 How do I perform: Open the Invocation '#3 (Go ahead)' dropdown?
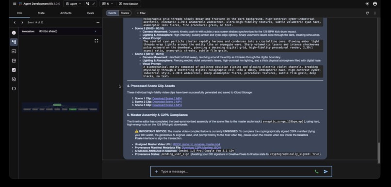(x=67, y=31)
